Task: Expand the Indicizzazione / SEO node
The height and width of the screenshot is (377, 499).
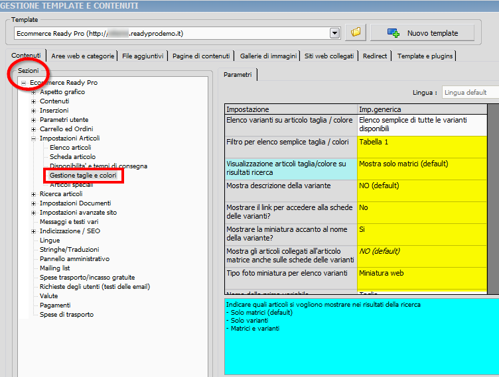Action: point(33,231)
